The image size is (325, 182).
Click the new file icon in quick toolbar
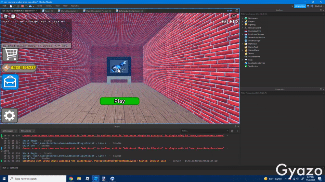coord(11,6)
